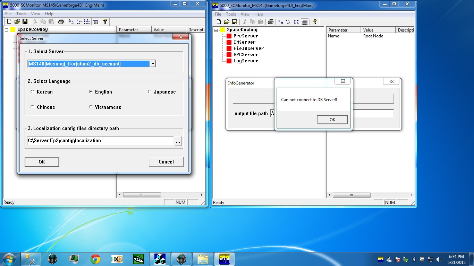Click the Save floppy icon in the left window toolbar
474x266 pixels.
[25, 22]
